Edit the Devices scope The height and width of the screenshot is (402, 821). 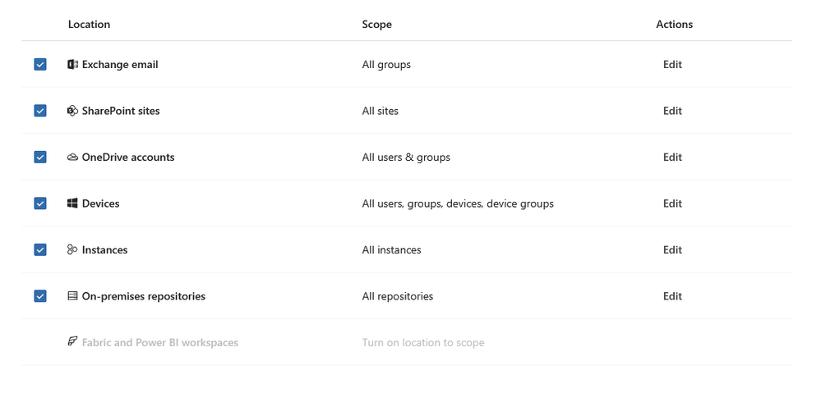(x=672, y=203)
